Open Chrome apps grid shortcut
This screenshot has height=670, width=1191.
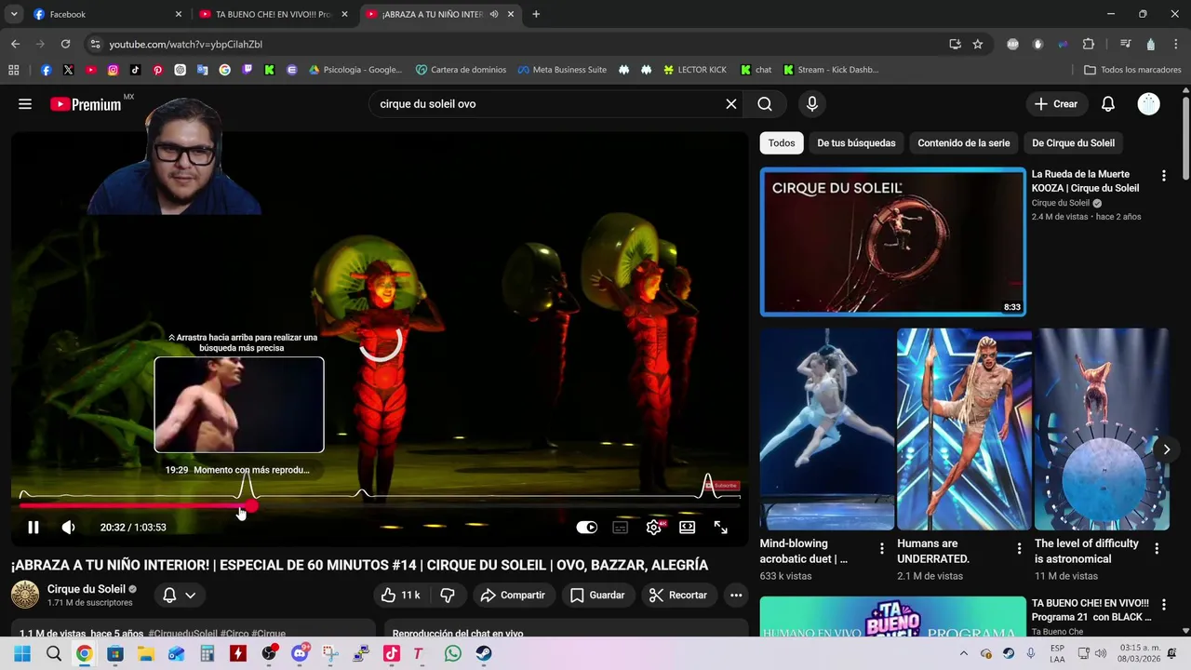click(x=14, y=70)
